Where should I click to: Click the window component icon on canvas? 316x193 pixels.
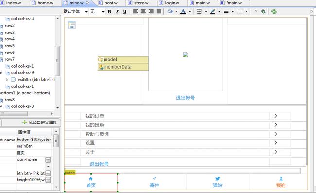tap(72, 25)
